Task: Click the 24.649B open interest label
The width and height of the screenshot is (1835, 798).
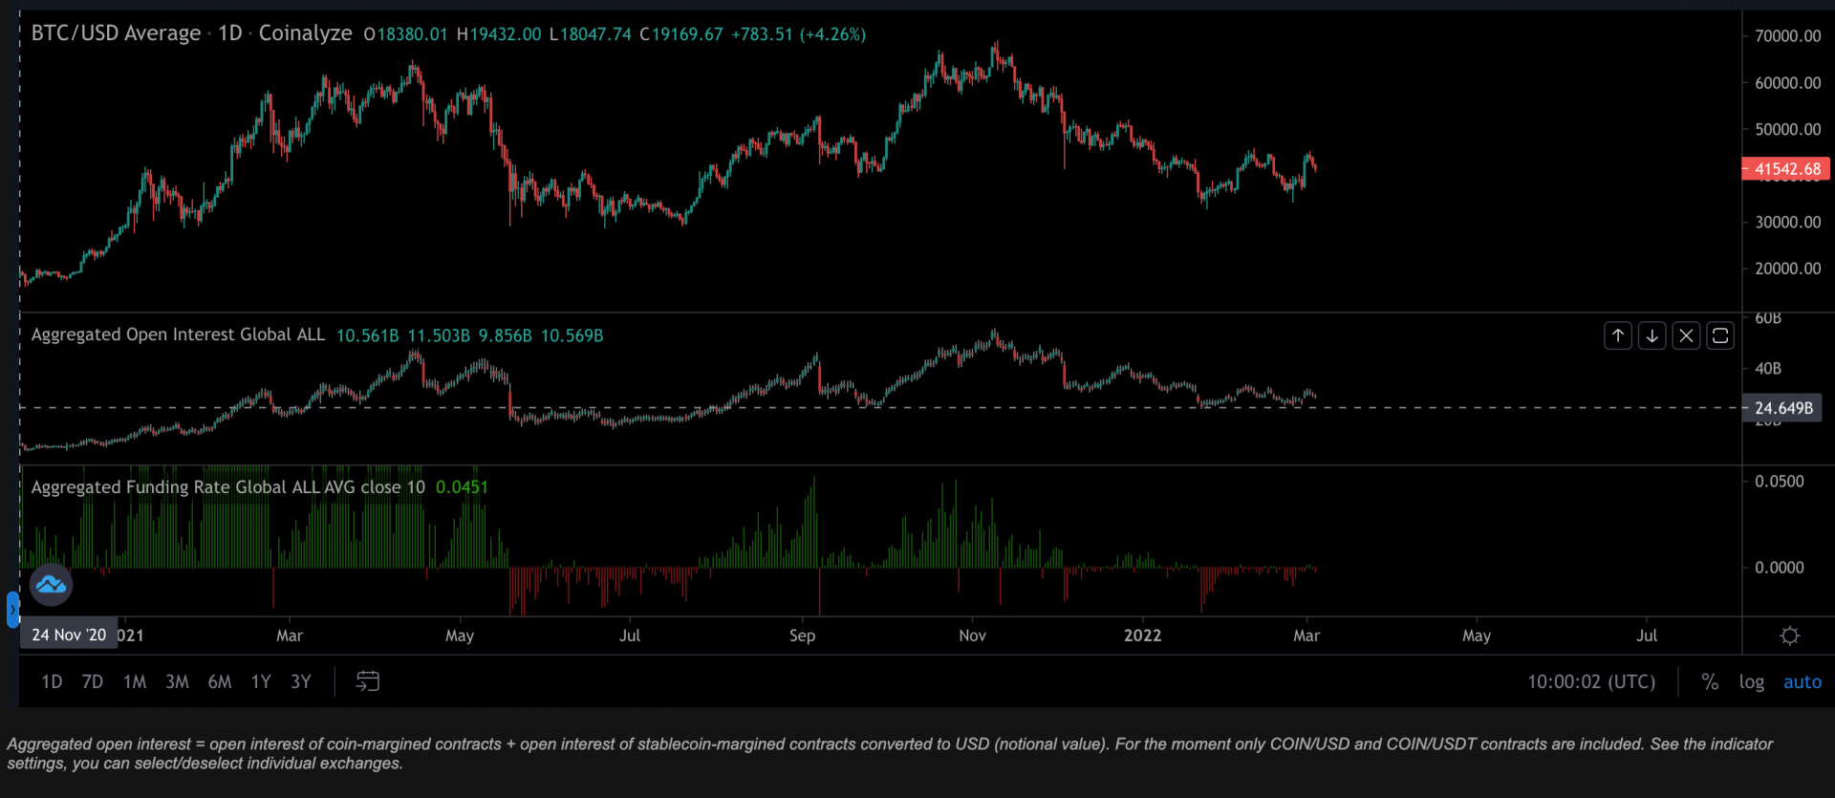Action: click(1782, 408)
